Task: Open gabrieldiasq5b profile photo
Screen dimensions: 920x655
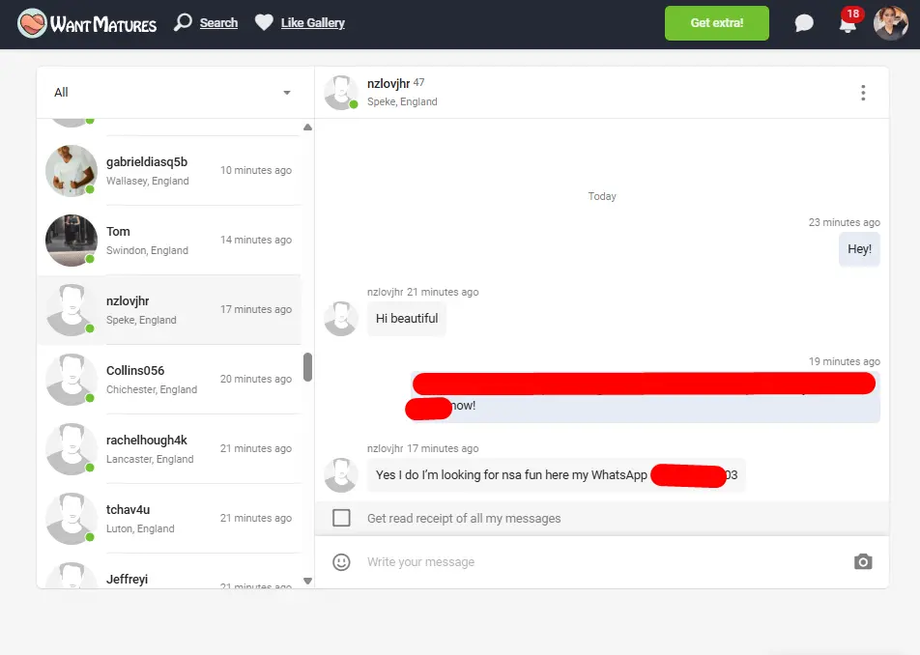Action: [71, 171]
